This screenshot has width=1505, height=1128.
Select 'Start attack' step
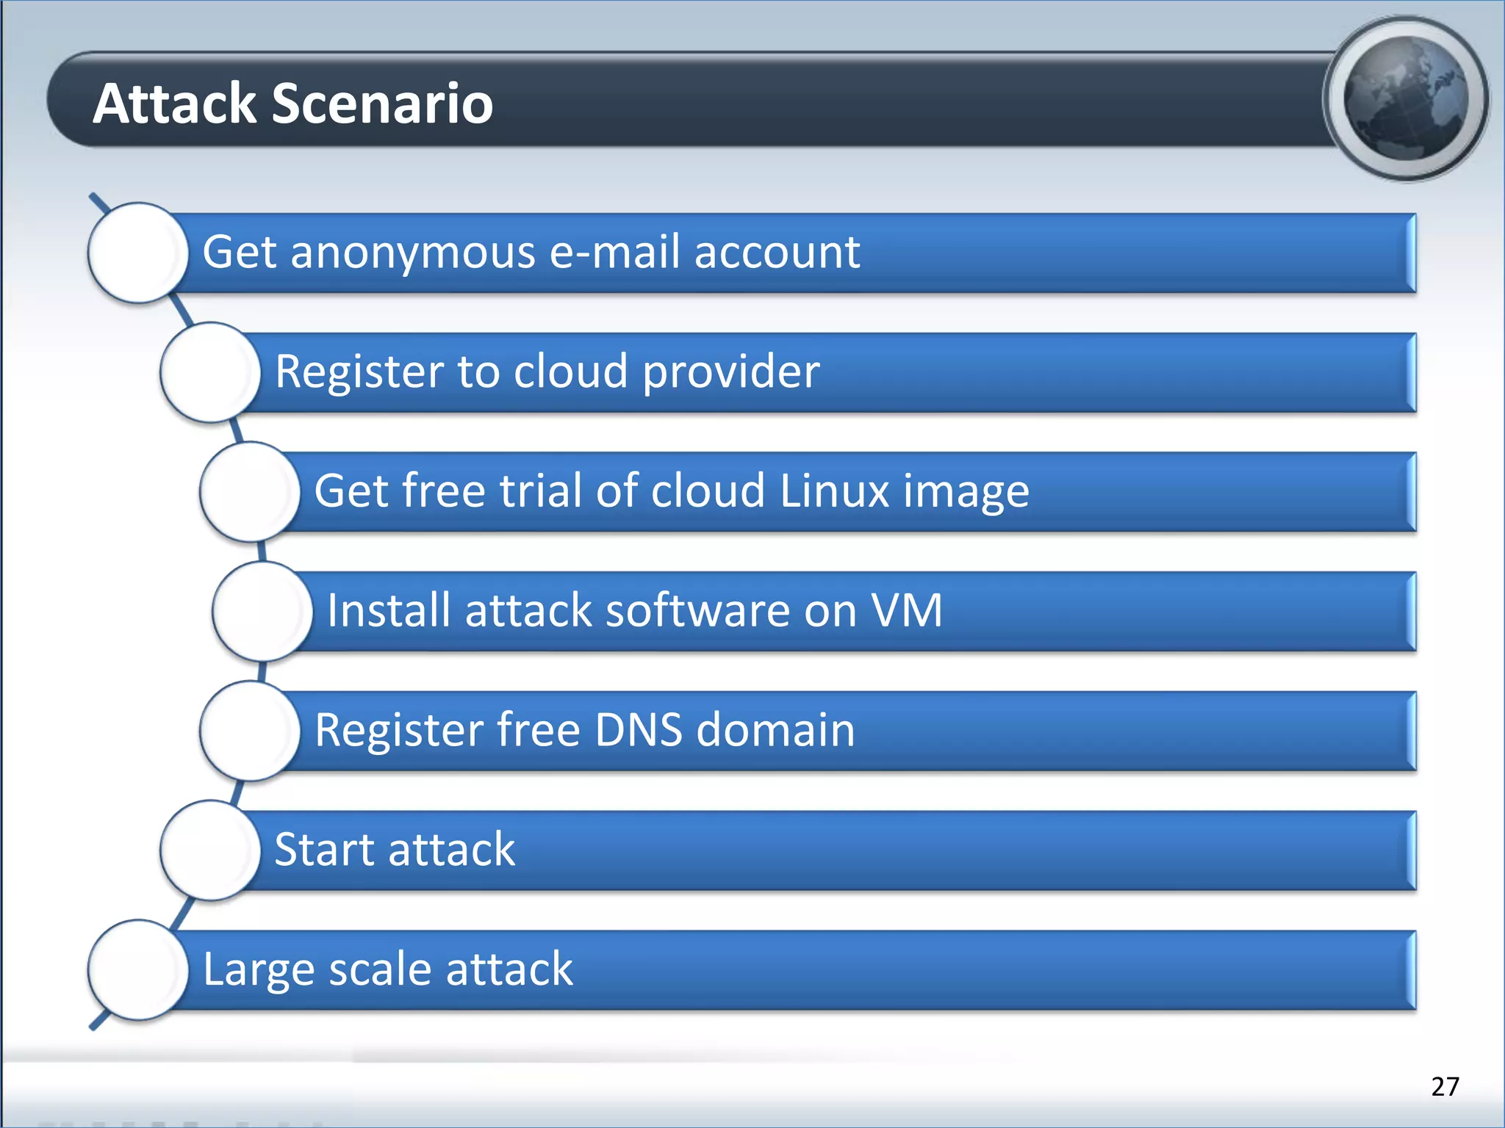click(830, 850)
